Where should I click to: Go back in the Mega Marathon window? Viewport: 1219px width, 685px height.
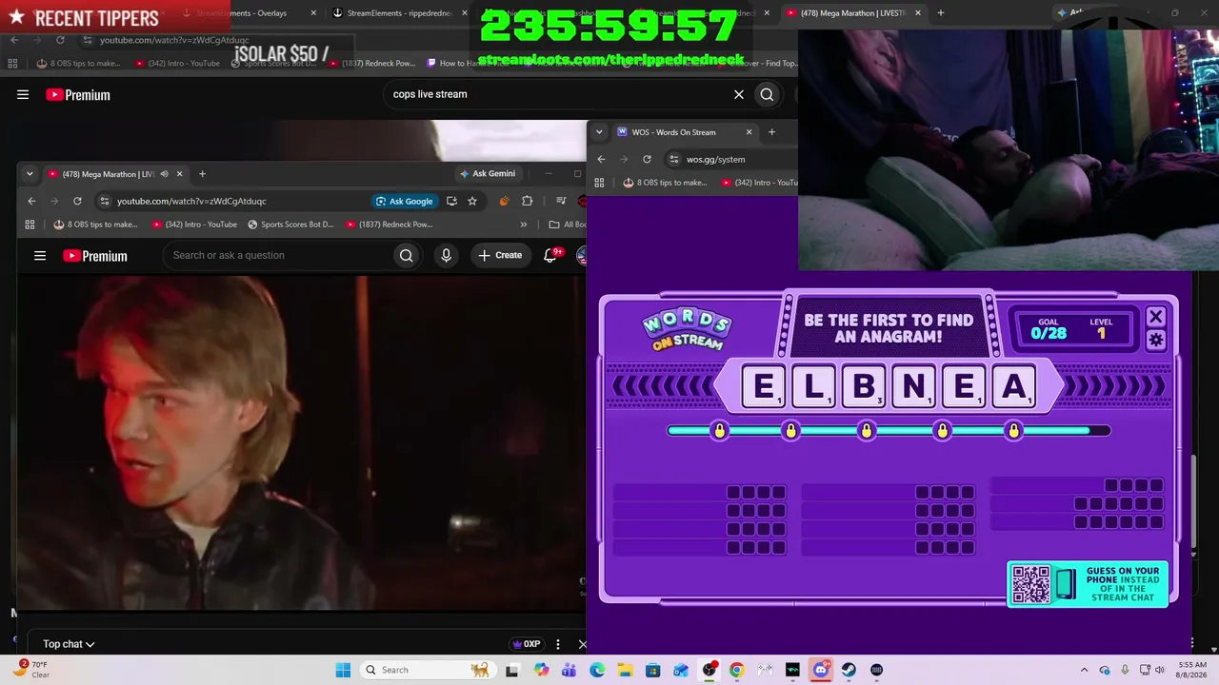31,201
